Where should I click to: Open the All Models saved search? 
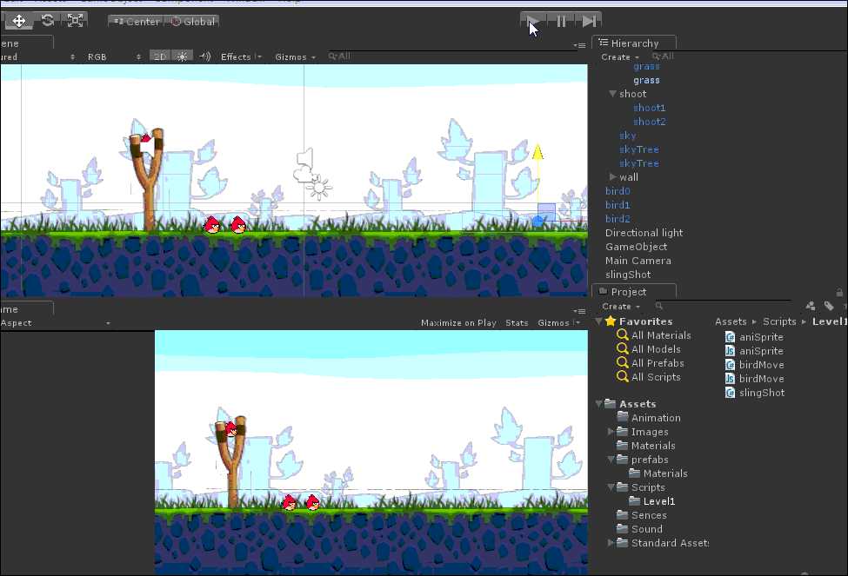click(648, 349)
